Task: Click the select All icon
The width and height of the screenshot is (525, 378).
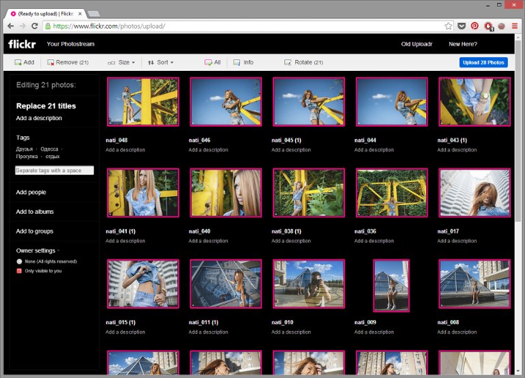Action: 208,63
